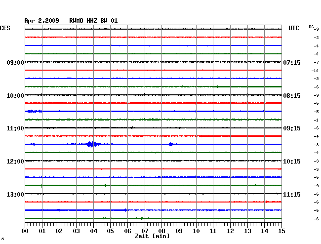Click the 11:00 local time label

[x=15, y=128]
